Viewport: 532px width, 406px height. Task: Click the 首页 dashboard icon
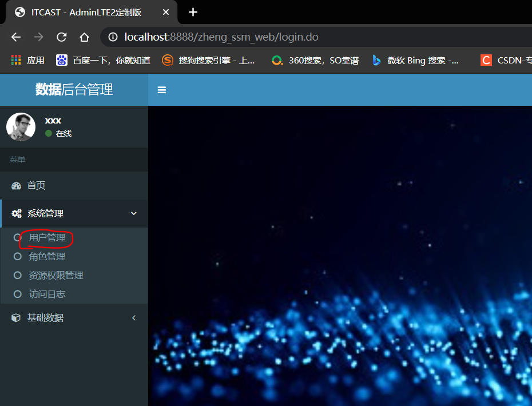pyautogui.click(x=16, y=185)
